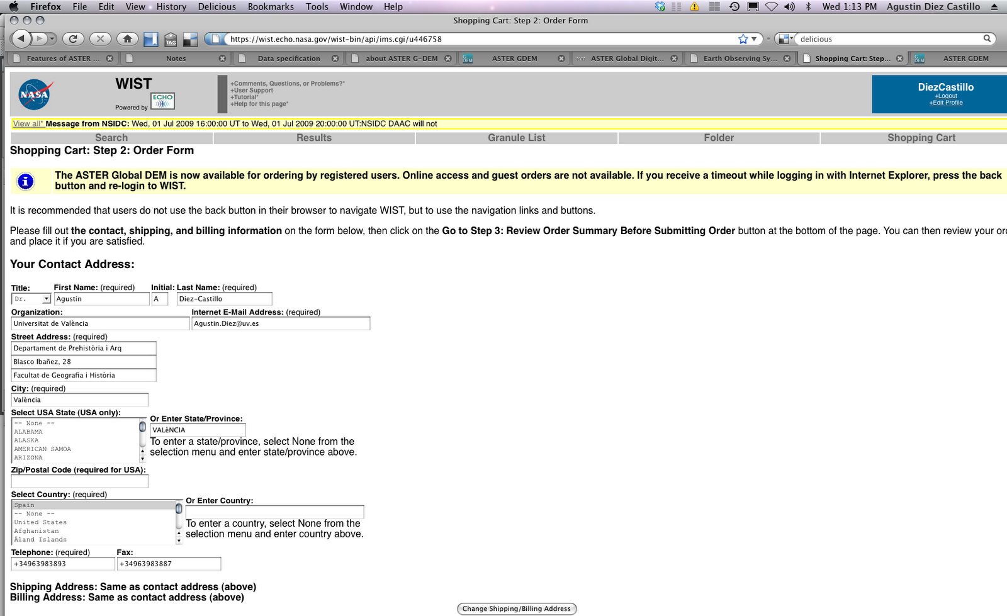Click the Delicious checkerboard toolbar icon
The height and width of the screenshot is (616, 1007).
point(190,40)
